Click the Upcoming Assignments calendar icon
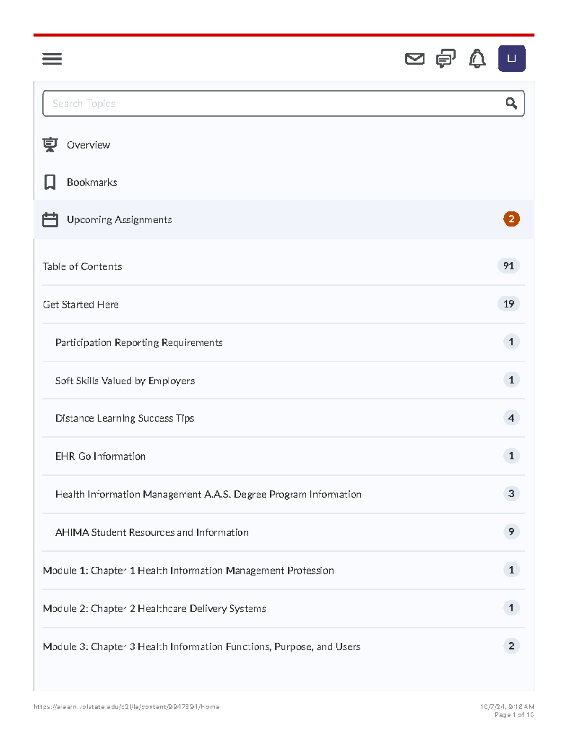 pyautogui.click(x=50, y=220)
